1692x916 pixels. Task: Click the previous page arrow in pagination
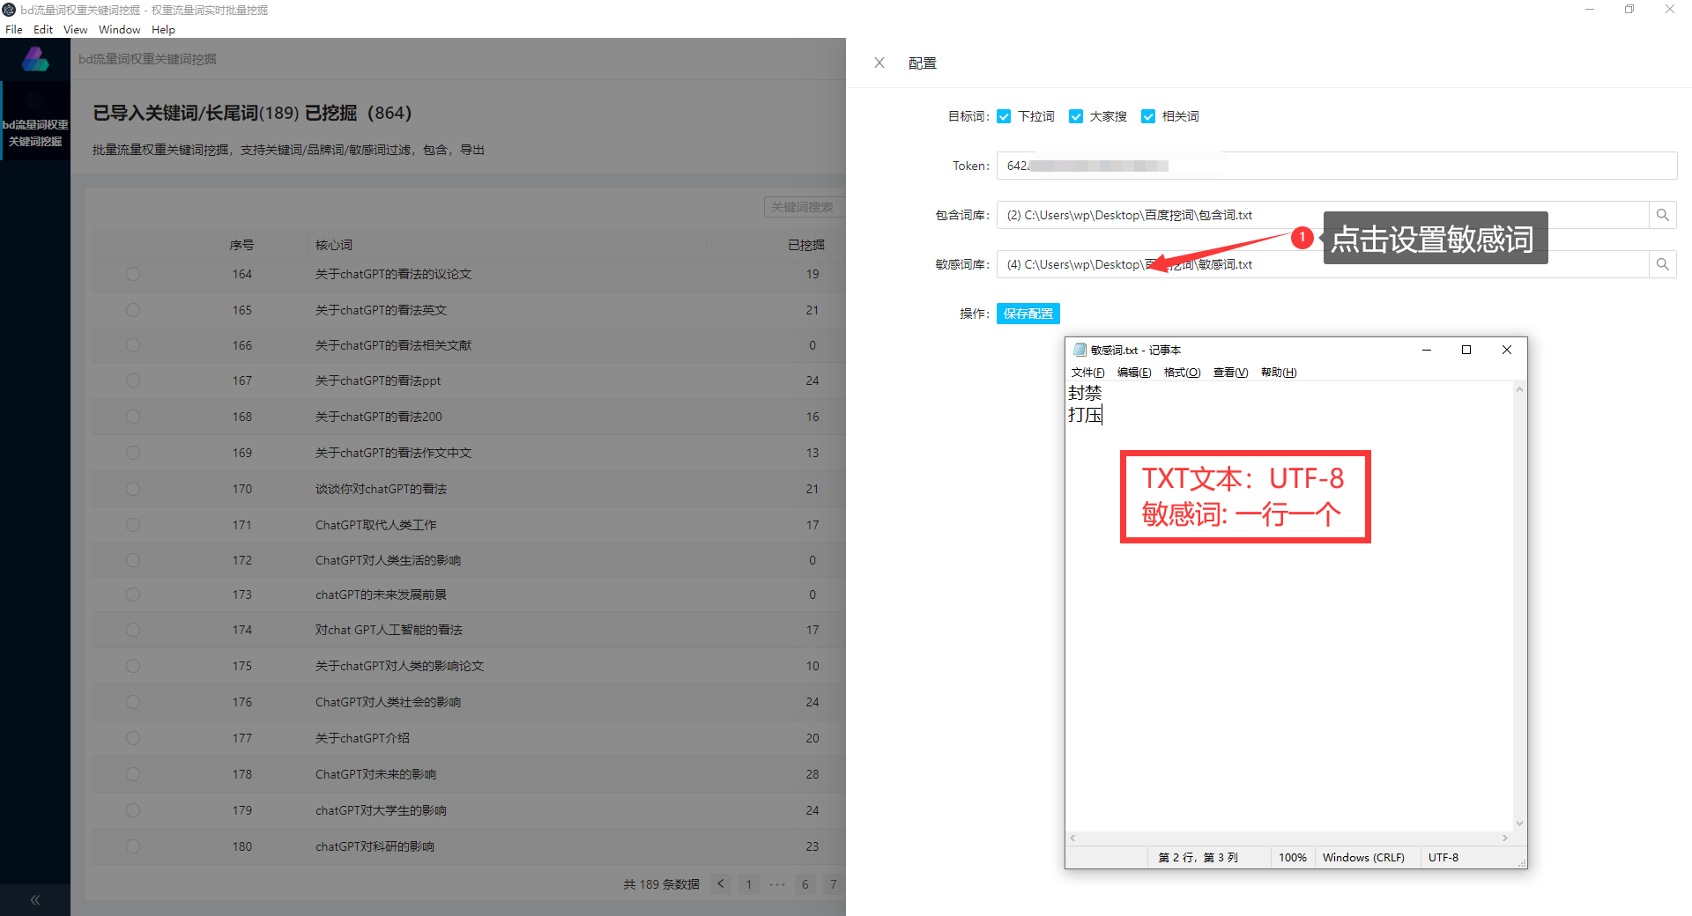click(x=720, y=883)
